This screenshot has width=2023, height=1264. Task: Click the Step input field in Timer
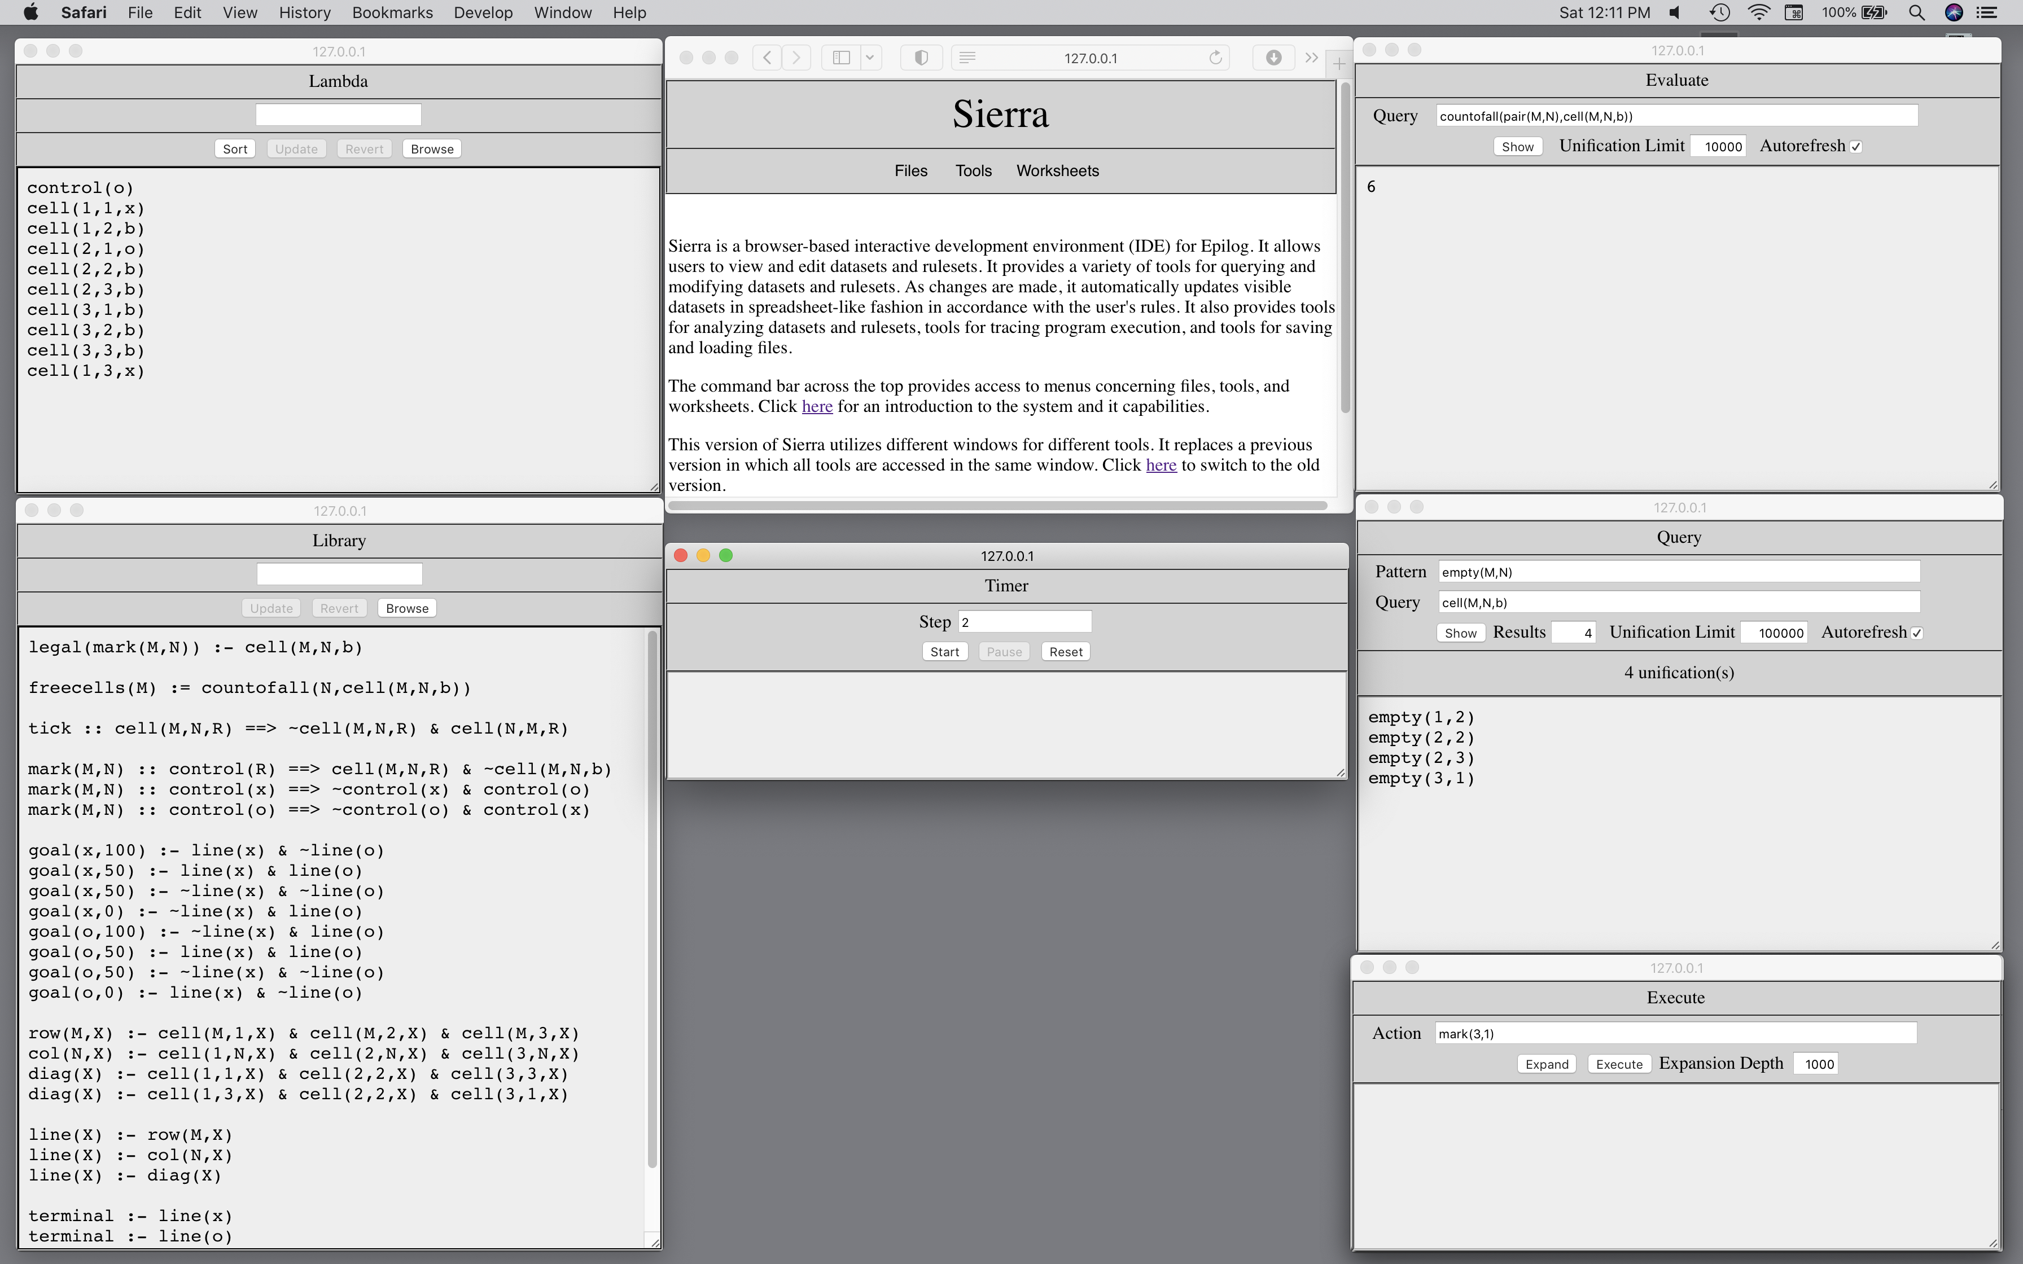[x=1024, y=622]
